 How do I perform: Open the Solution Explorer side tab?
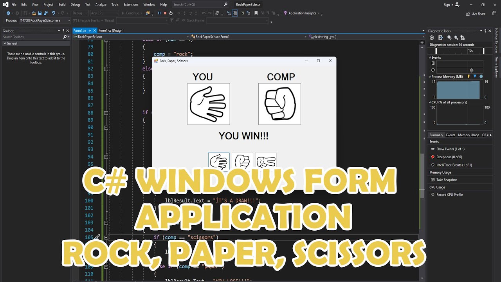pos(497,41)
